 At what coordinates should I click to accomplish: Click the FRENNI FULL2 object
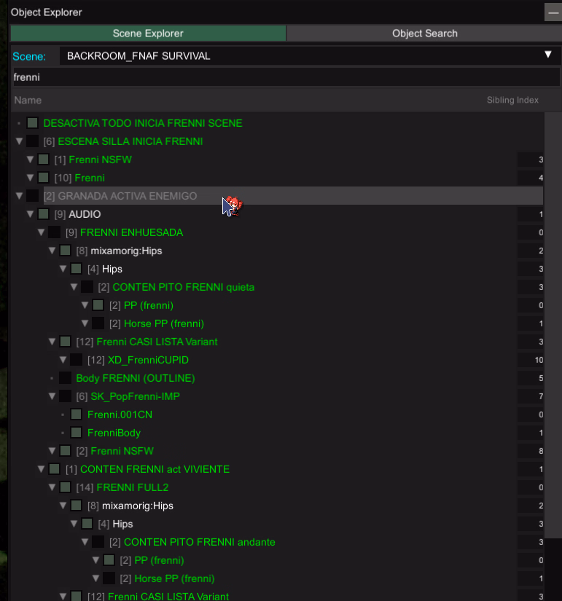click(132, 487)
